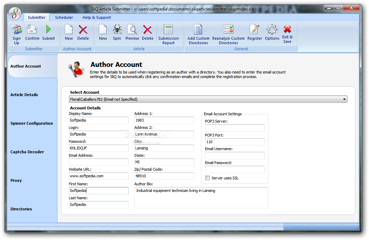Click the Last Name field

coord(99,204)
